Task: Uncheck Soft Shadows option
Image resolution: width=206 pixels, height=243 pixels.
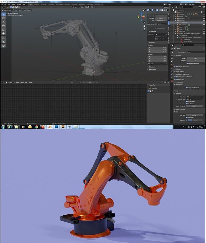Action: click(186, 104)
